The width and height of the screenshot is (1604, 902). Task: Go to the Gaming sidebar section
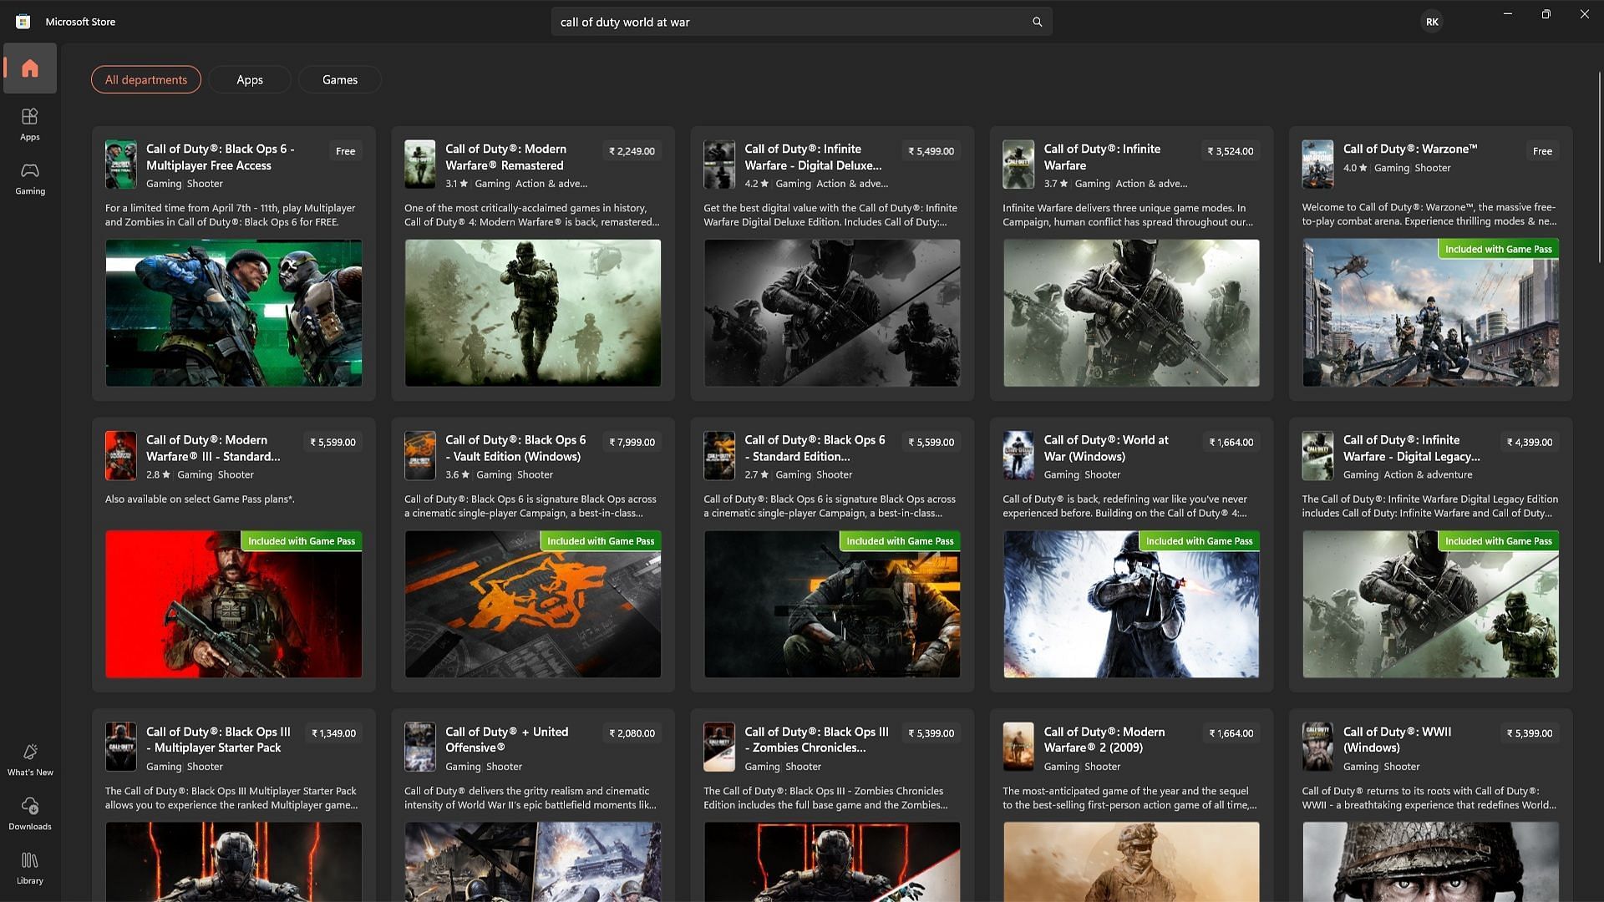click(30, 178)
